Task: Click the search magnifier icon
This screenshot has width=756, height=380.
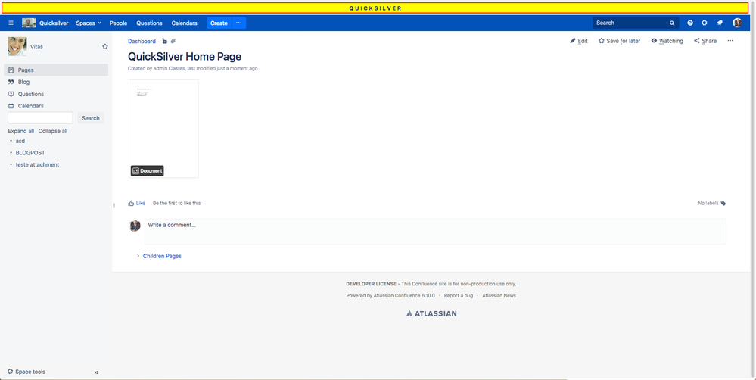Action: pos(672,23)
